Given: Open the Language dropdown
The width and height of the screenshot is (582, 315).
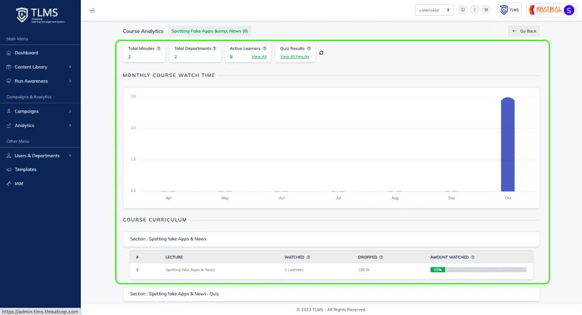Looking at the screenshot, I should (x=434, y=10).
